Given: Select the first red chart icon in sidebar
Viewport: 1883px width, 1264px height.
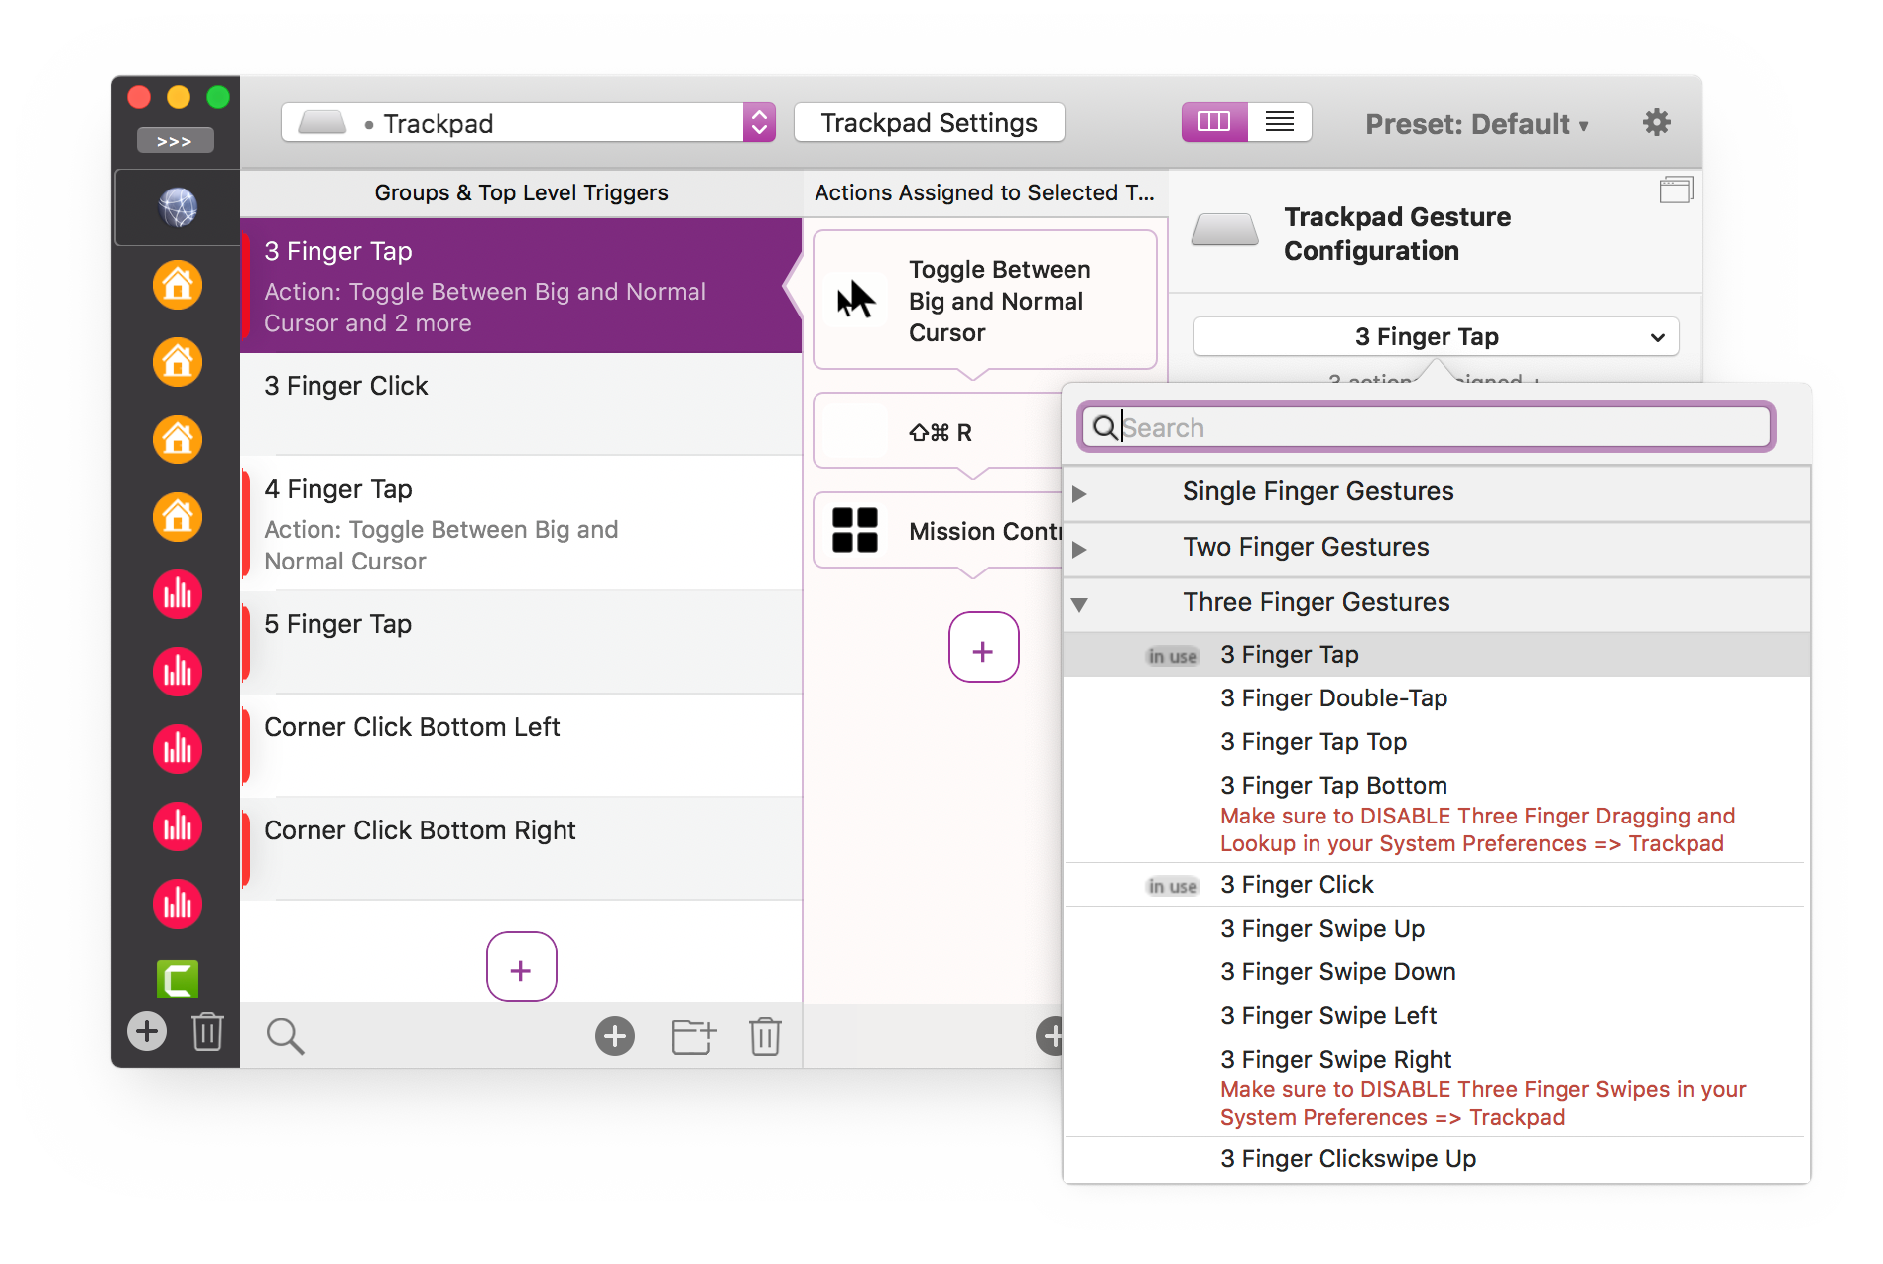Looking at the screenshot, I should (x=177, y=594).
